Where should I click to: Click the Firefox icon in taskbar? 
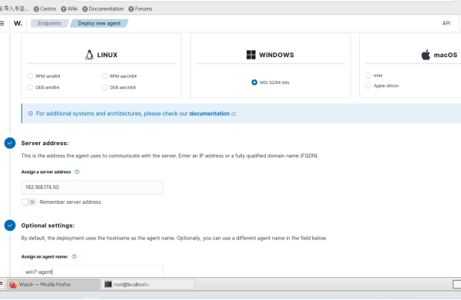[14, 284]
